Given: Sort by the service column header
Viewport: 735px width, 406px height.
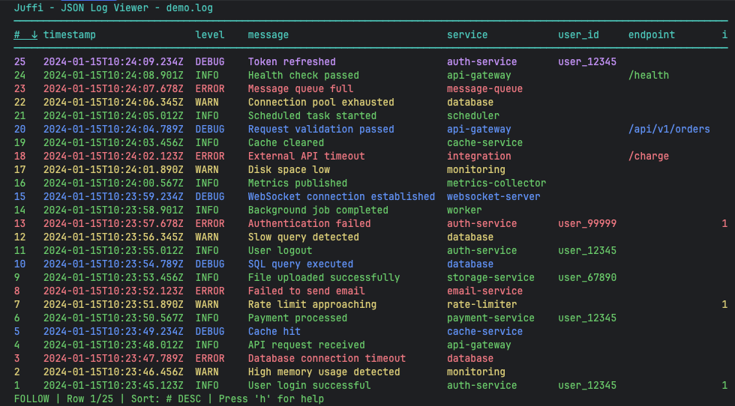Looking at the screenshot, I should click(467, 35).
